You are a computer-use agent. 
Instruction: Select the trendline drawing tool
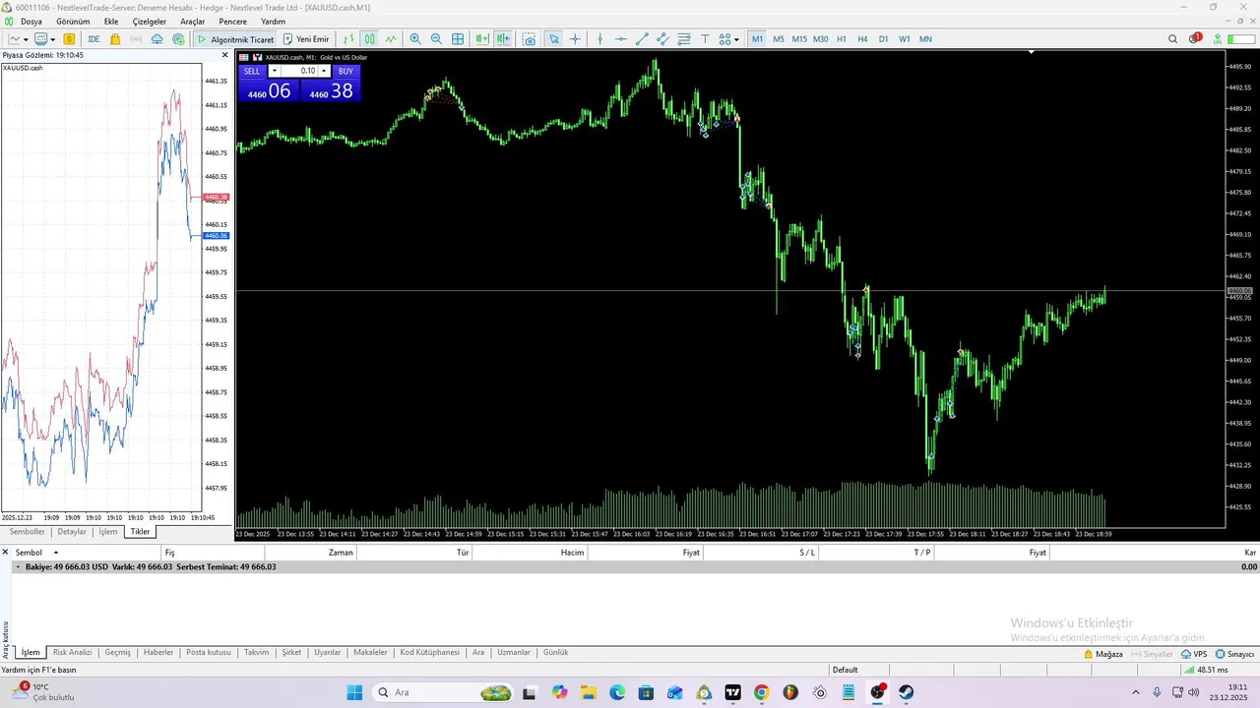click(642, 39)
